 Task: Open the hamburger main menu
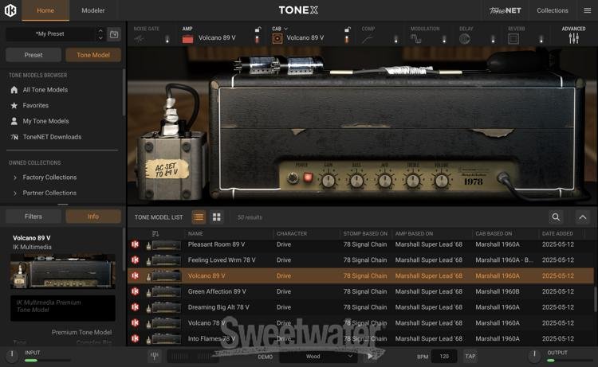click(588, 10)
